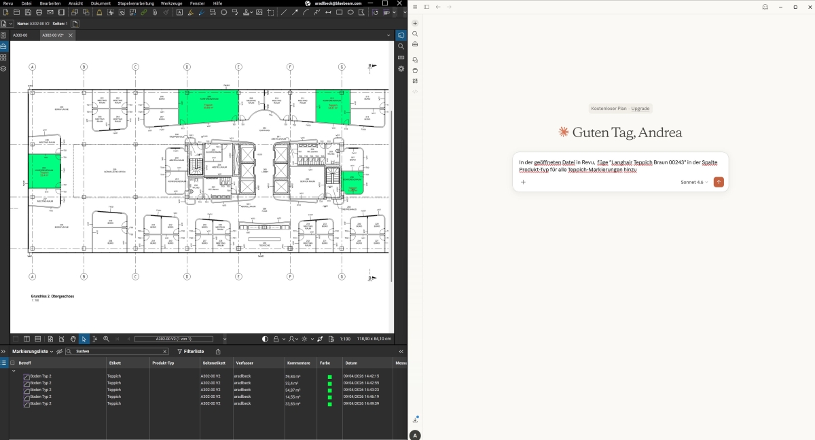Switch to the A300-00 document tab
815x440 pixels.
20,35
